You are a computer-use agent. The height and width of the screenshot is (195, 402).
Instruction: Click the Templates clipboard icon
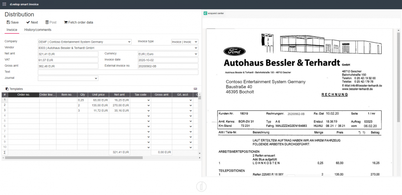7,89
